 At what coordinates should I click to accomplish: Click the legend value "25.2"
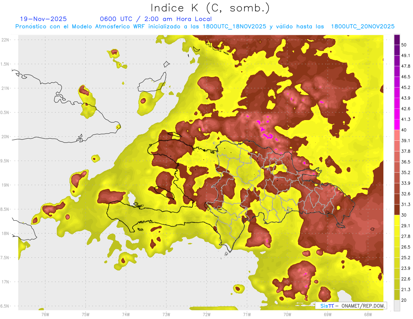coord(405,258)
